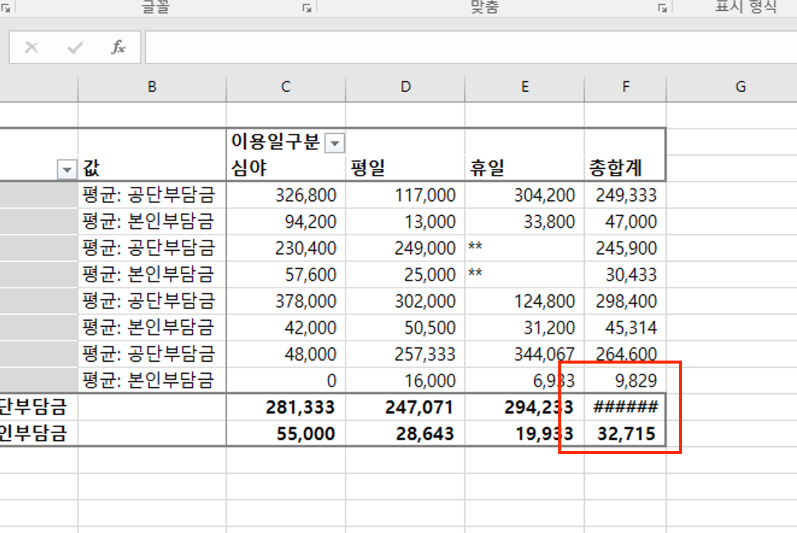Viewport: 797px width, 533px height.
Task: Select column D header
Action: pyautogui.click(x=405, y=87)
